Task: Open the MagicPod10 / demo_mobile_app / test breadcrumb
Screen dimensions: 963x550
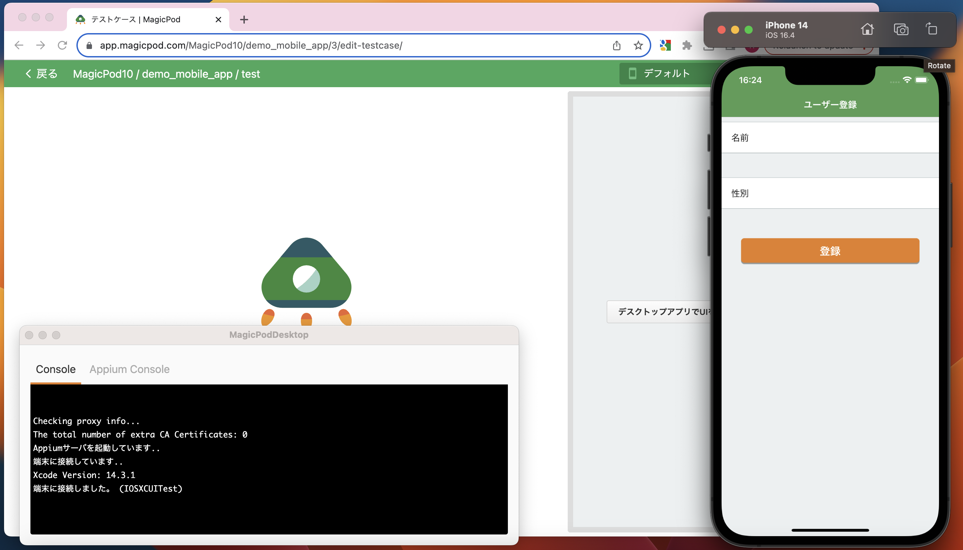Action: click(x=166, y=74)
